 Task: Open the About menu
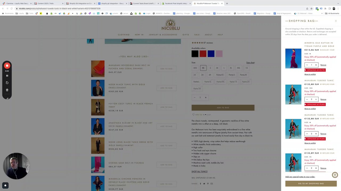point(209,35)
